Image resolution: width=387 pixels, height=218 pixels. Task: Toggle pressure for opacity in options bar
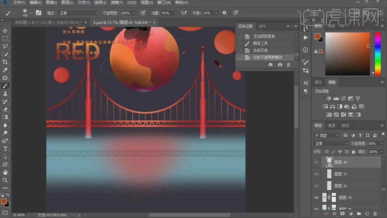coord(143,13)
